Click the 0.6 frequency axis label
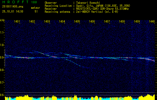This screenshot has height=100, width=157. coord(2,95)
